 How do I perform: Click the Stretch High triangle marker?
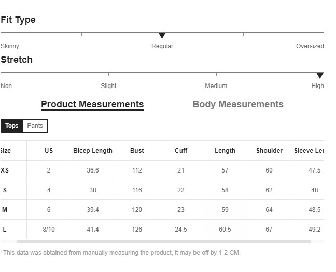point(320,76)
